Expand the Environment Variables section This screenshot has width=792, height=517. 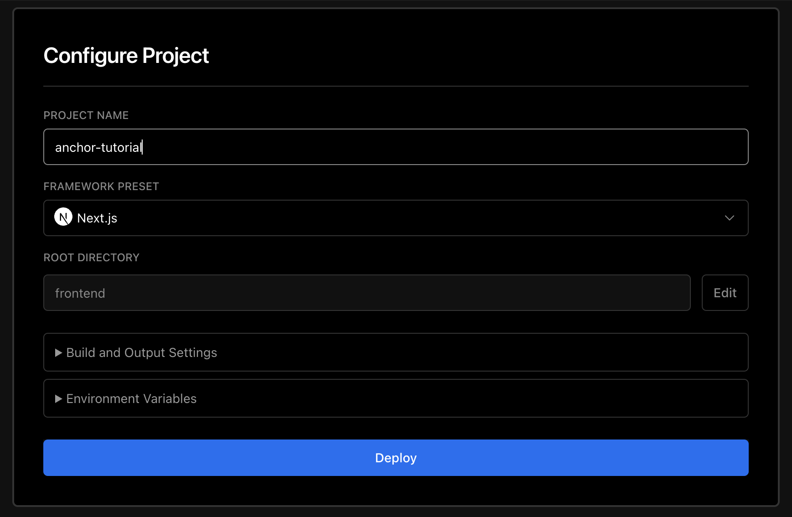[131, 398]
